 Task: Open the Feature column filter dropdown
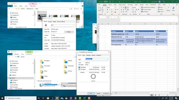point(124,31)
